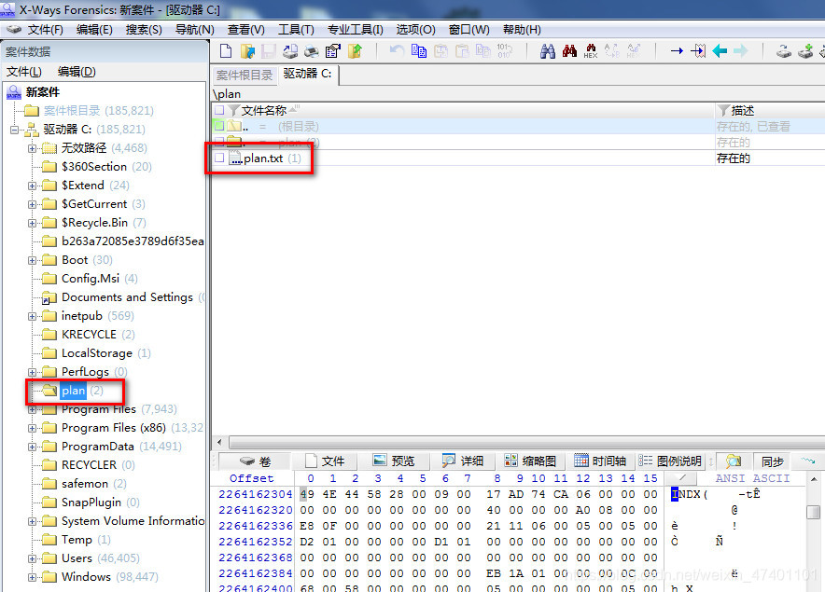This screenshot has width=825, height=592.
Task: Select the safemon folder
Action: pos(85,484)
